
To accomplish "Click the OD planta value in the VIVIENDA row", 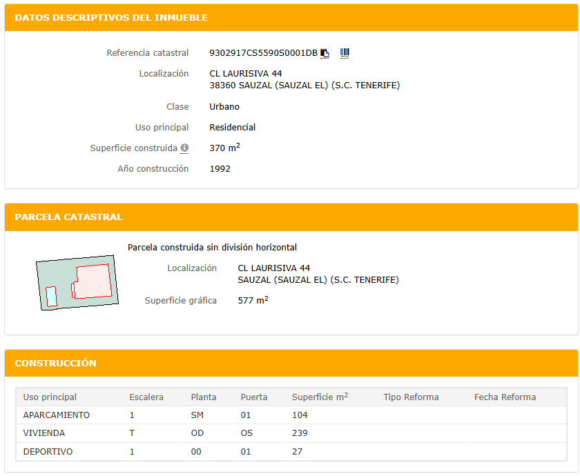I will pyautogui.click(x=197, y=433).
